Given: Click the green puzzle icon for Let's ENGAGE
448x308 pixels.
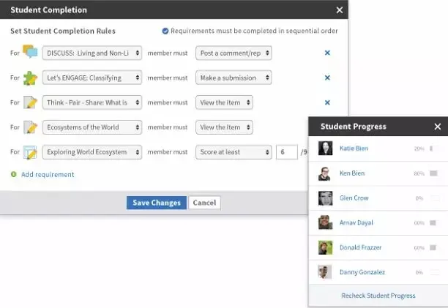Looking at the screenshot, I should click(30, 78).
